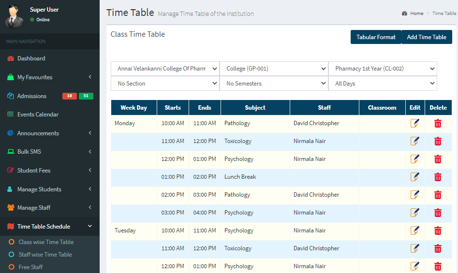Select Staff wise Time Table submenu item

point(45,254)
